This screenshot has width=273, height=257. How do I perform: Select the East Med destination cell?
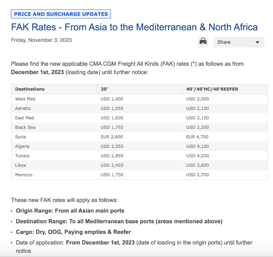click(24, 118)
